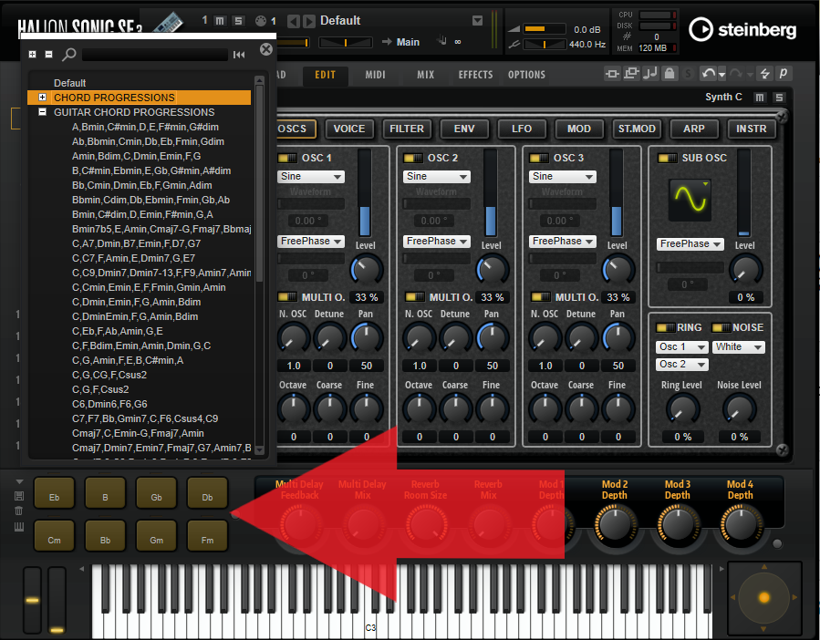
Task: Open the ARP section tab
Action: (694, 129)
